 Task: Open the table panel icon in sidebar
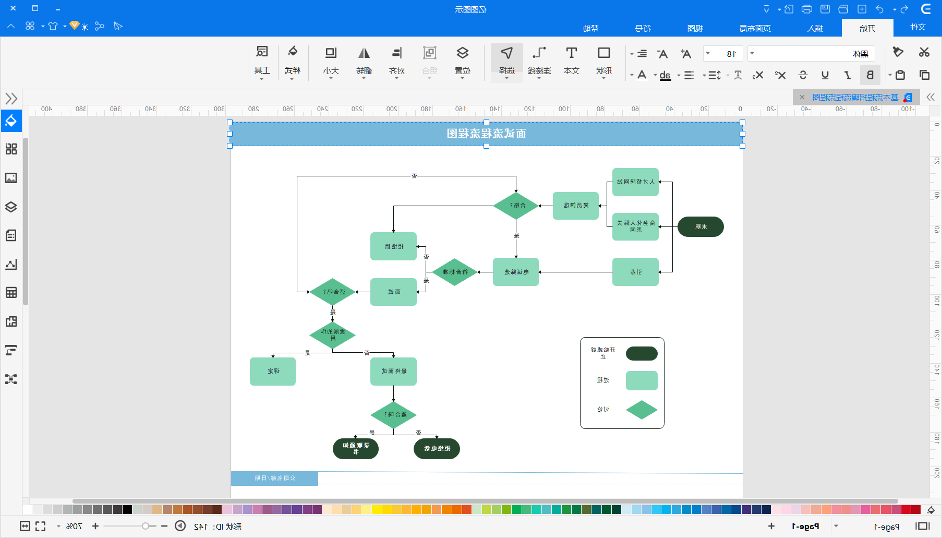pyautogui.click(x=11, y=292)
